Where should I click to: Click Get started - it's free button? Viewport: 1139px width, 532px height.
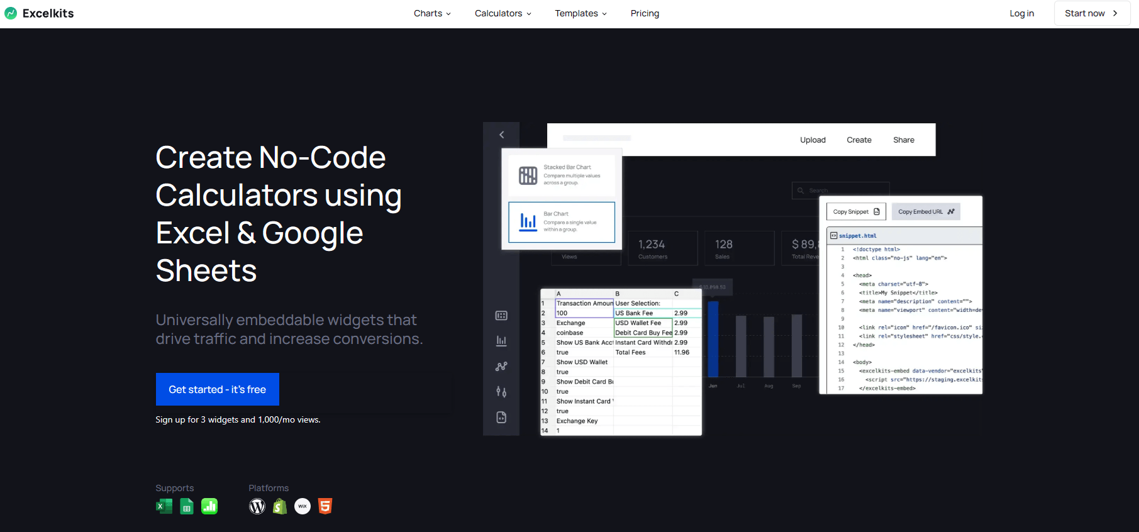click(x=217, y=389)
